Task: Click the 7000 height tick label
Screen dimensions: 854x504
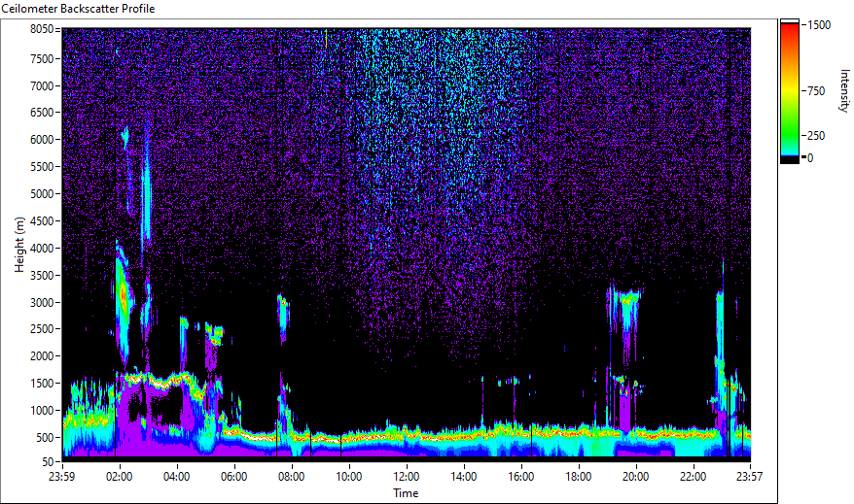Action: pyautogui.click(x=42, y=85)
